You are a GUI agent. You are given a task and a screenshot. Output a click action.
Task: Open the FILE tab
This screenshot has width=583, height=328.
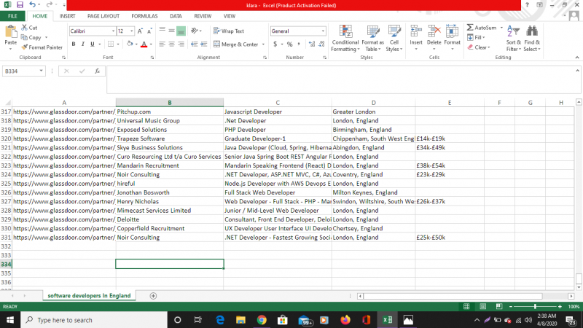point(12,16)
